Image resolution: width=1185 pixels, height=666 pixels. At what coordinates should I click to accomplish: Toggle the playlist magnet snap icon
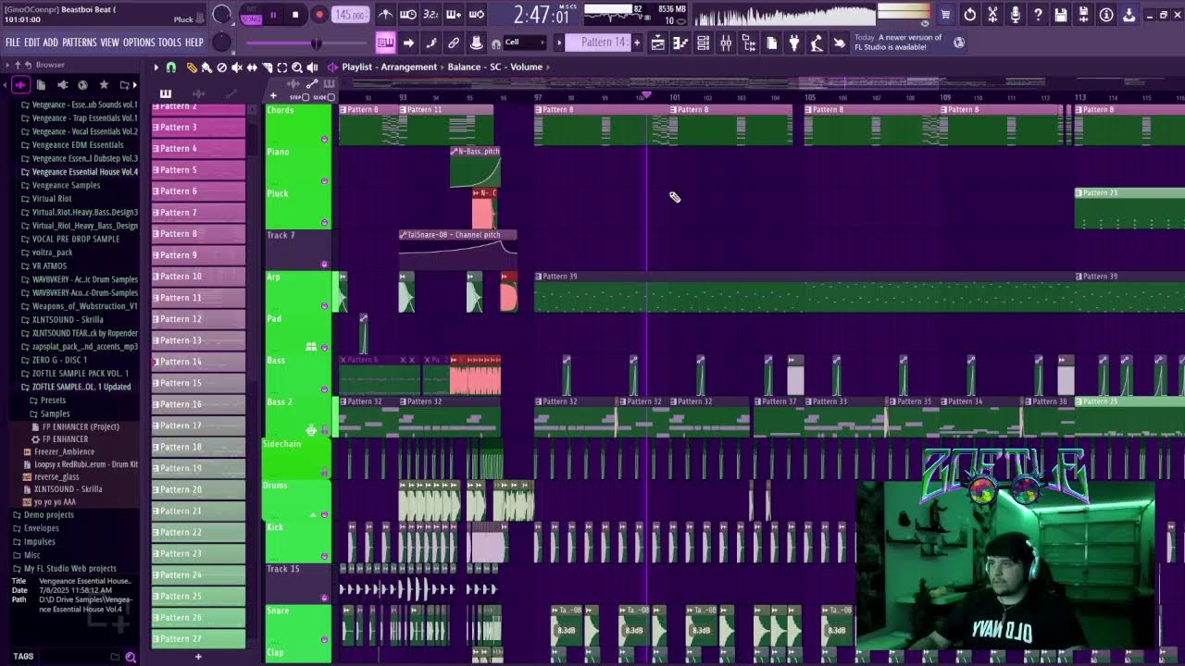tap(171, 68)
